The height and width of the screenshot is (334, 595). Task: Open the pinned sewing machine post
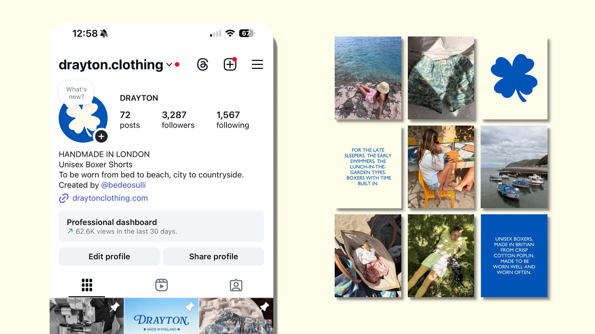(x=87, y=316)
